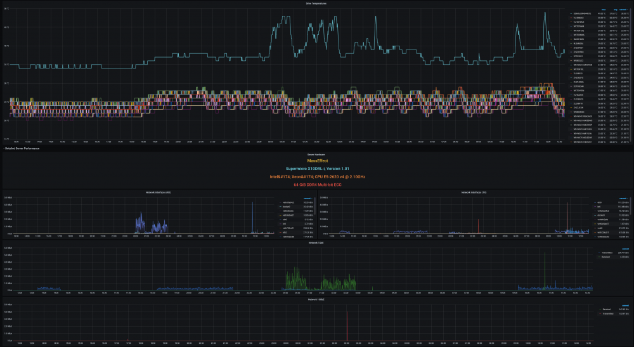This screenshot has height=347, width=634.
Task: Collapse the Detailed Server Performance row
Action: (x=22, y=148)
